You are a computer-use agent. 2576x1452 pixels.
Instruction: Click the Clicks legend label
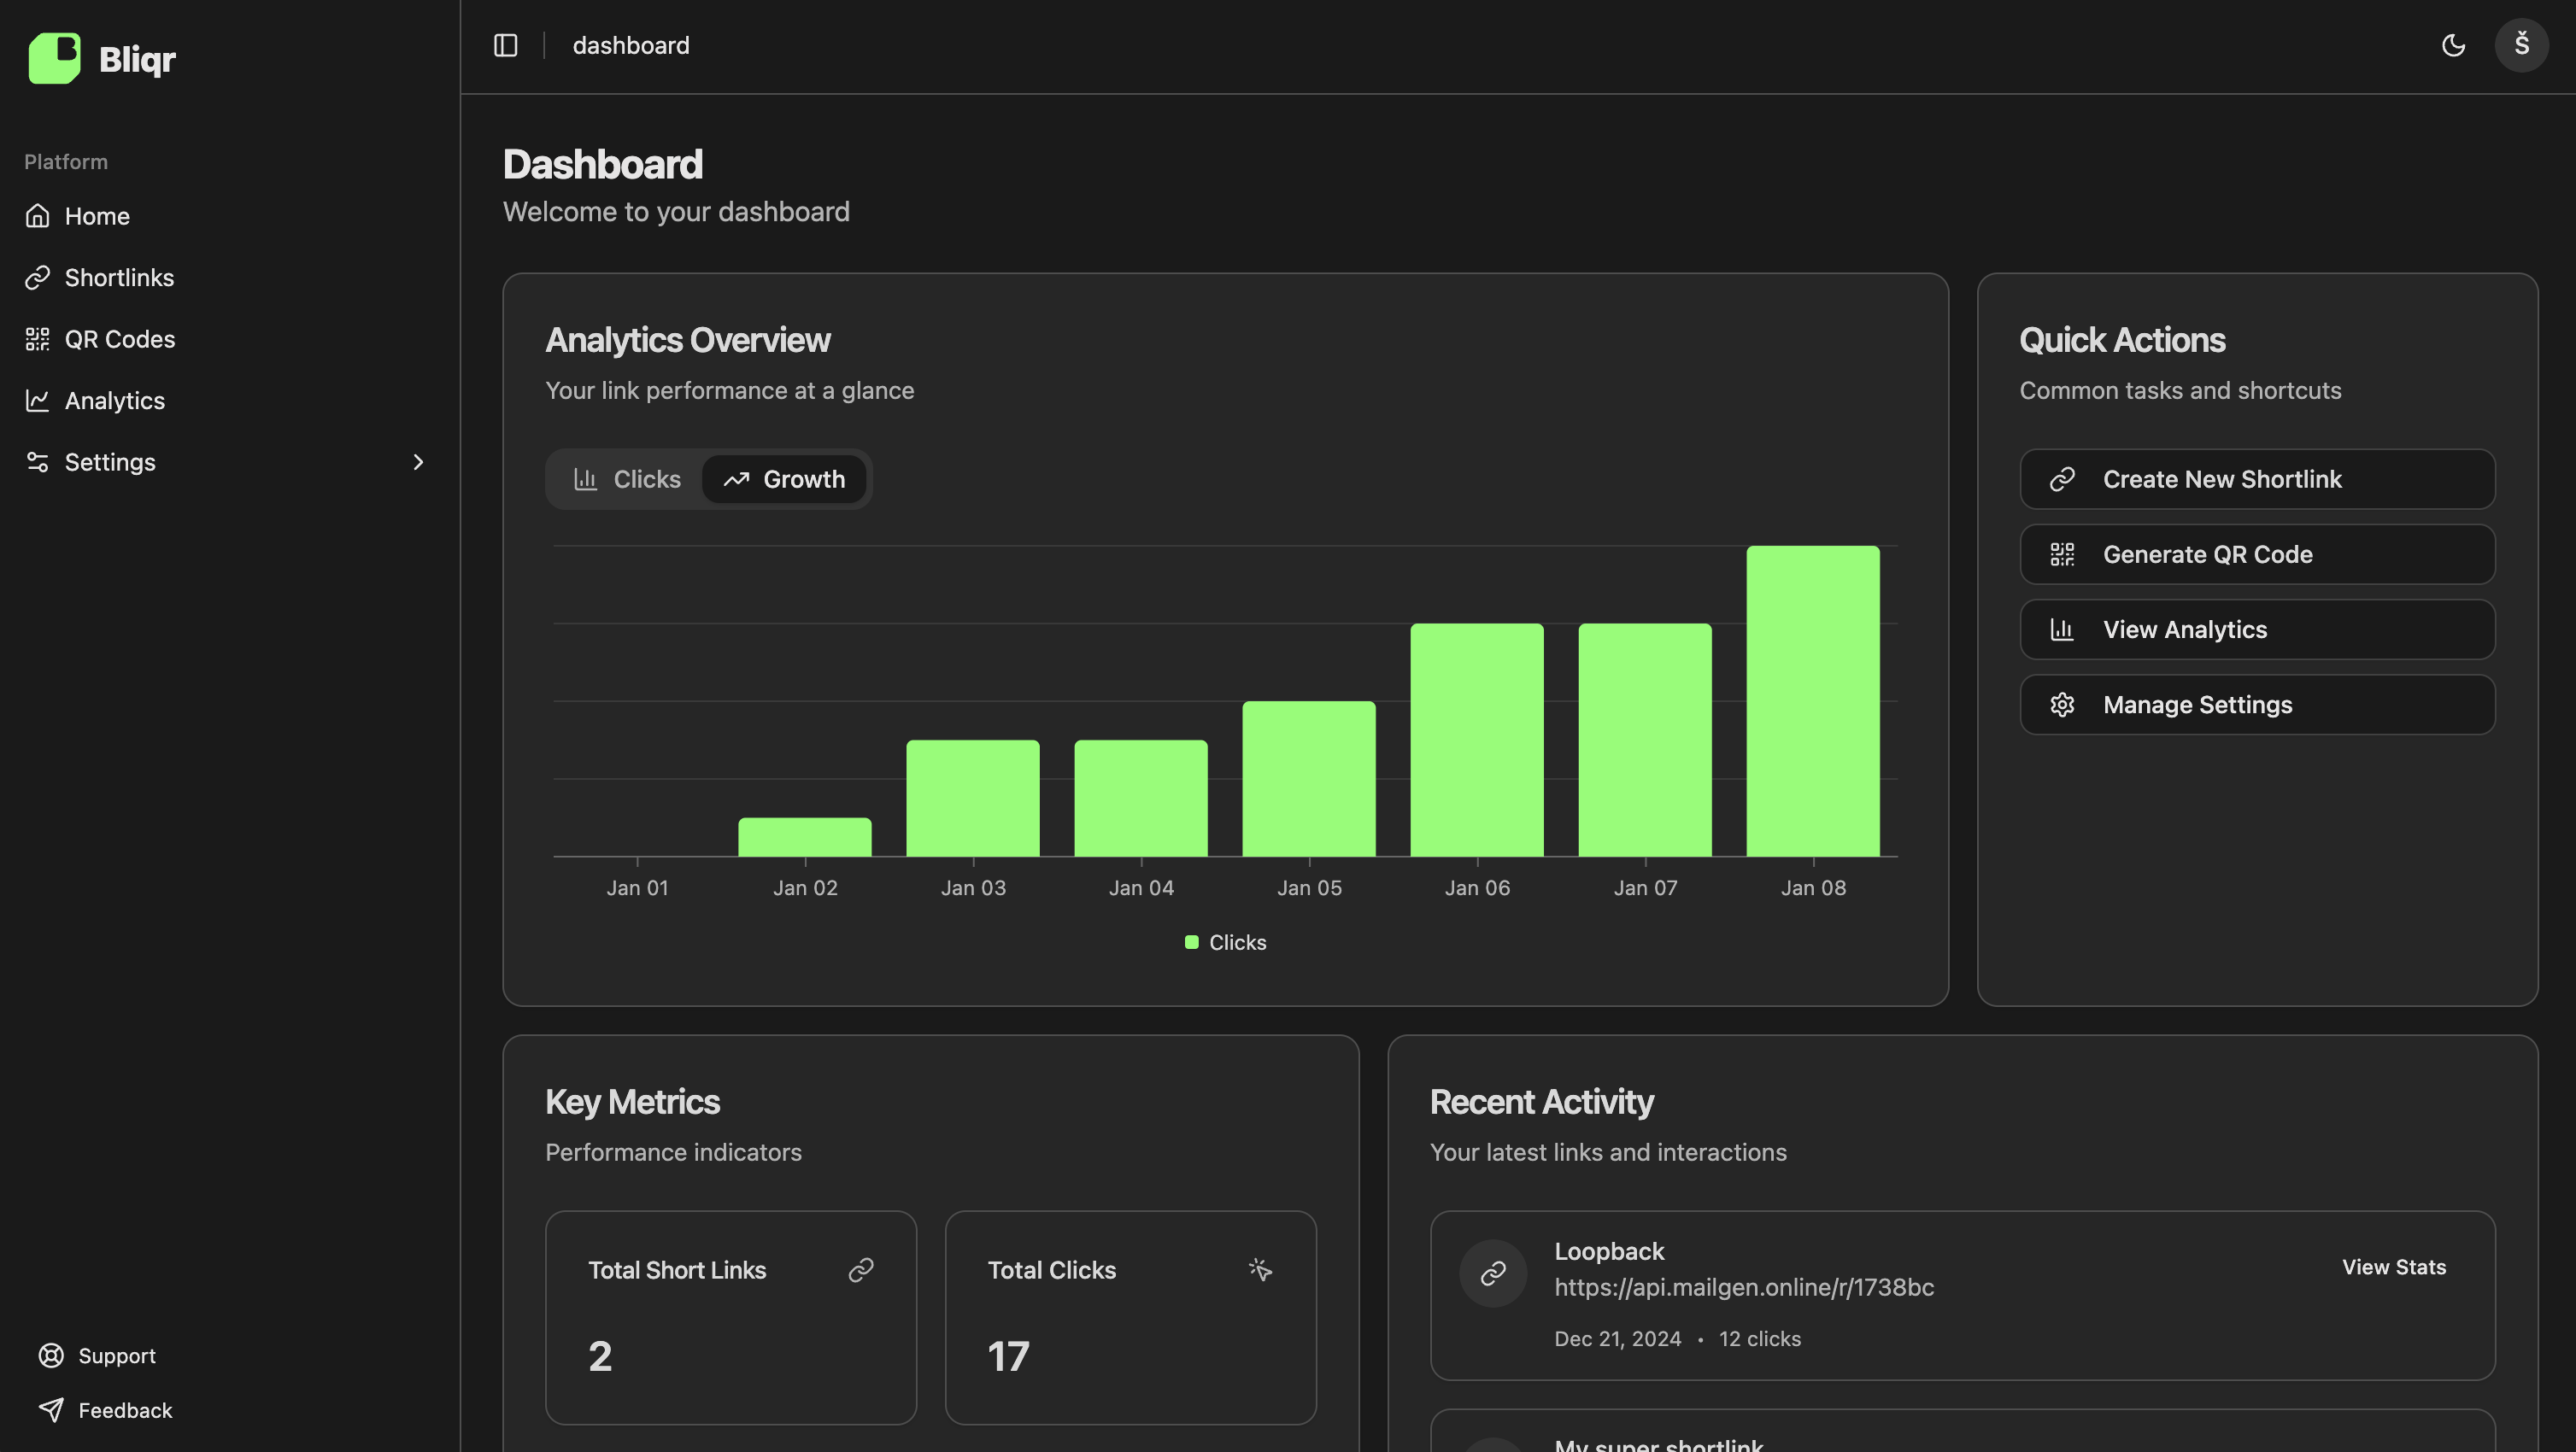click(1238, 942)
